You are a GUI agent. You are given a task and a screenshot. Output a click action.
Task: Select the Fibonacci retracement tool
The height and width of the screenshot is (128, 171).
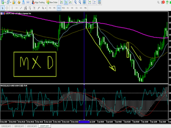(30, 8)
